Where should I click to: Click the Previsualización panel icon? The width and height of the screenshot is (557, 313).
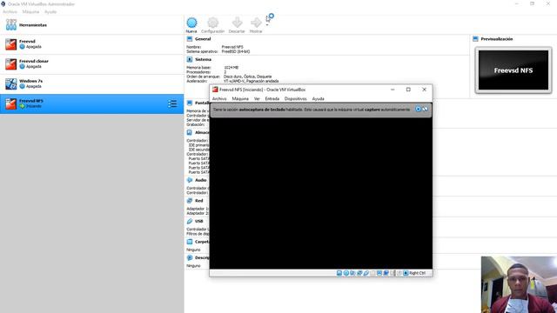pyautogui.click(x=476, y=39)
